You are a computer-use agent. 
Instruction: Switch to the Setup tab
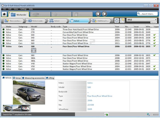[x=17, y=78]
